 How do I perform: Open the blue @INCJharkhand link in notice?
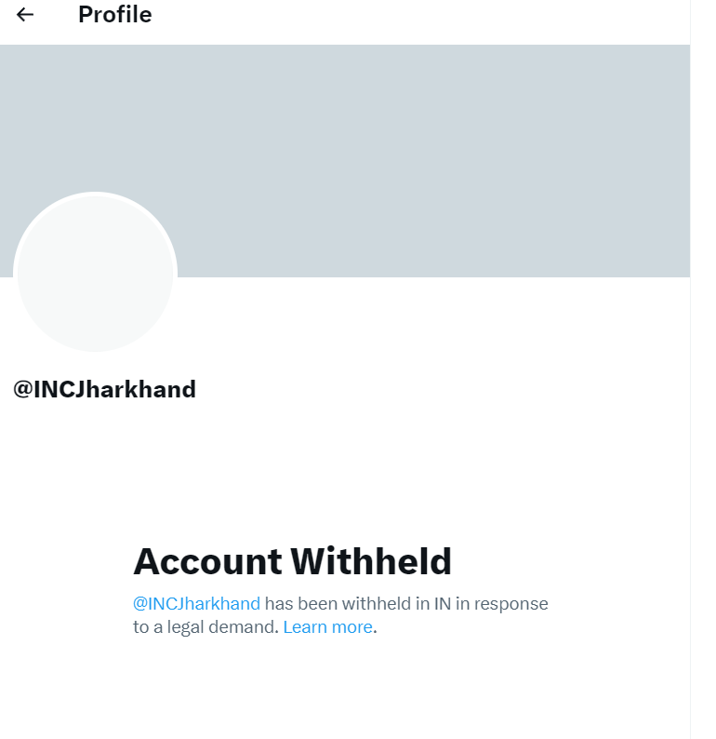pos(196,603)
